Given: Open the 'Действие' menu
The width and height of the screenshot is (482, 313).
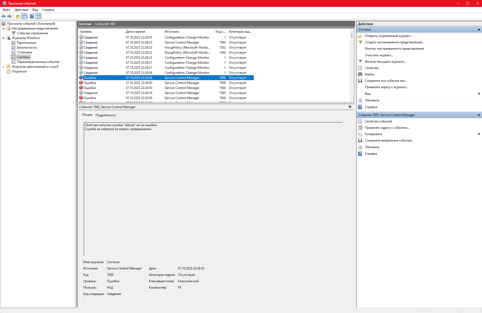Looking at the screenshot, I should pos(21,10).
